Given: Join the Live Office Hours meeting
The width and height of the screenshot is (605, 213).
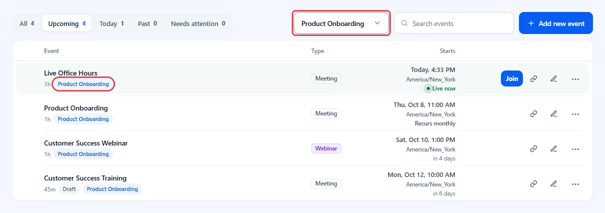Looking at the screenshot, I should (x=512, y=78).
